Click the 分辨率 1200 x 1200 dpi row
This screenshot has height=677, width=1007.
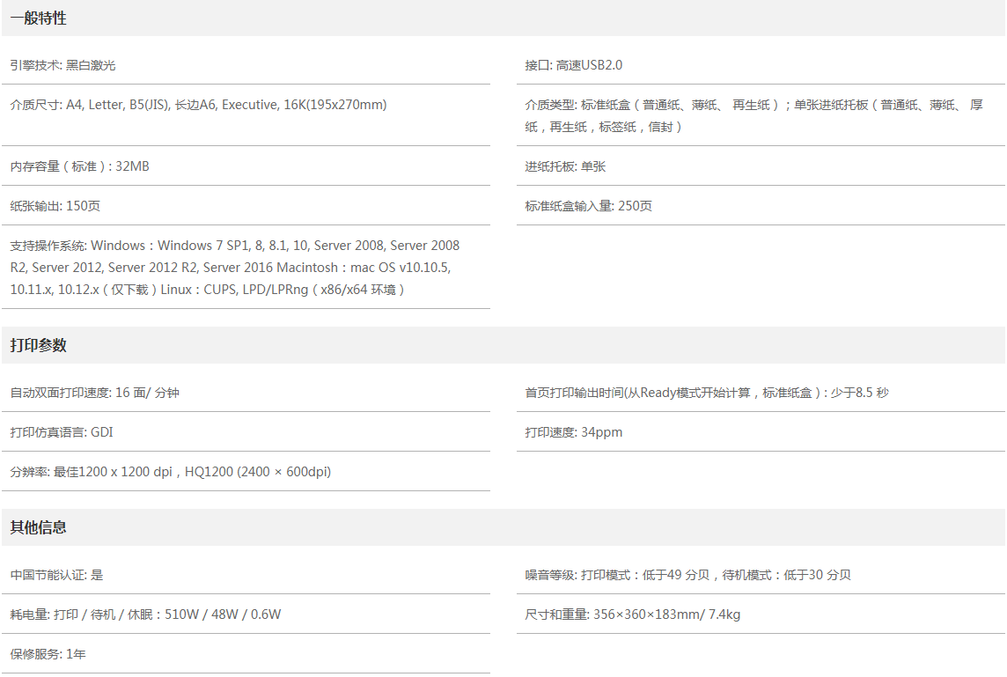tap(171, 472)
